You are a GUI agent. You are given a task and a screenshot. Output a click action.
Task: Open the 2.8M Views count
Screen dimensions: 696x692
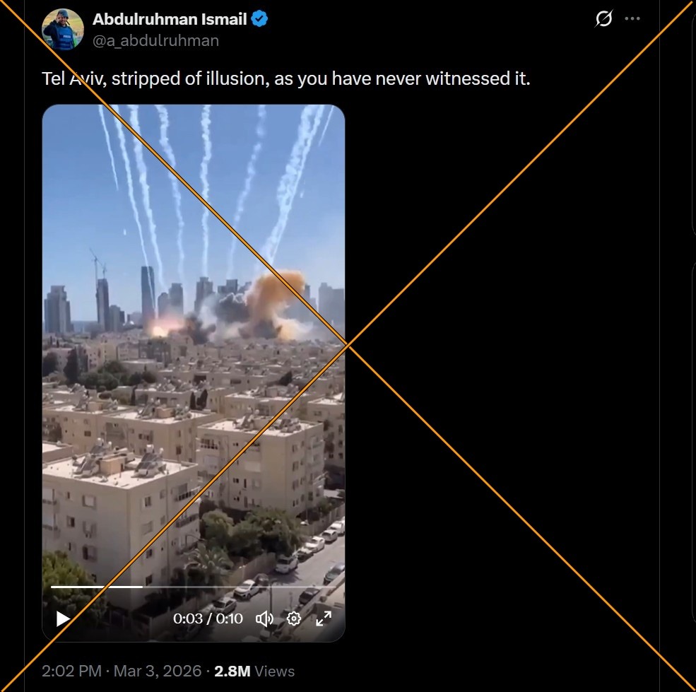coord(254,671)
